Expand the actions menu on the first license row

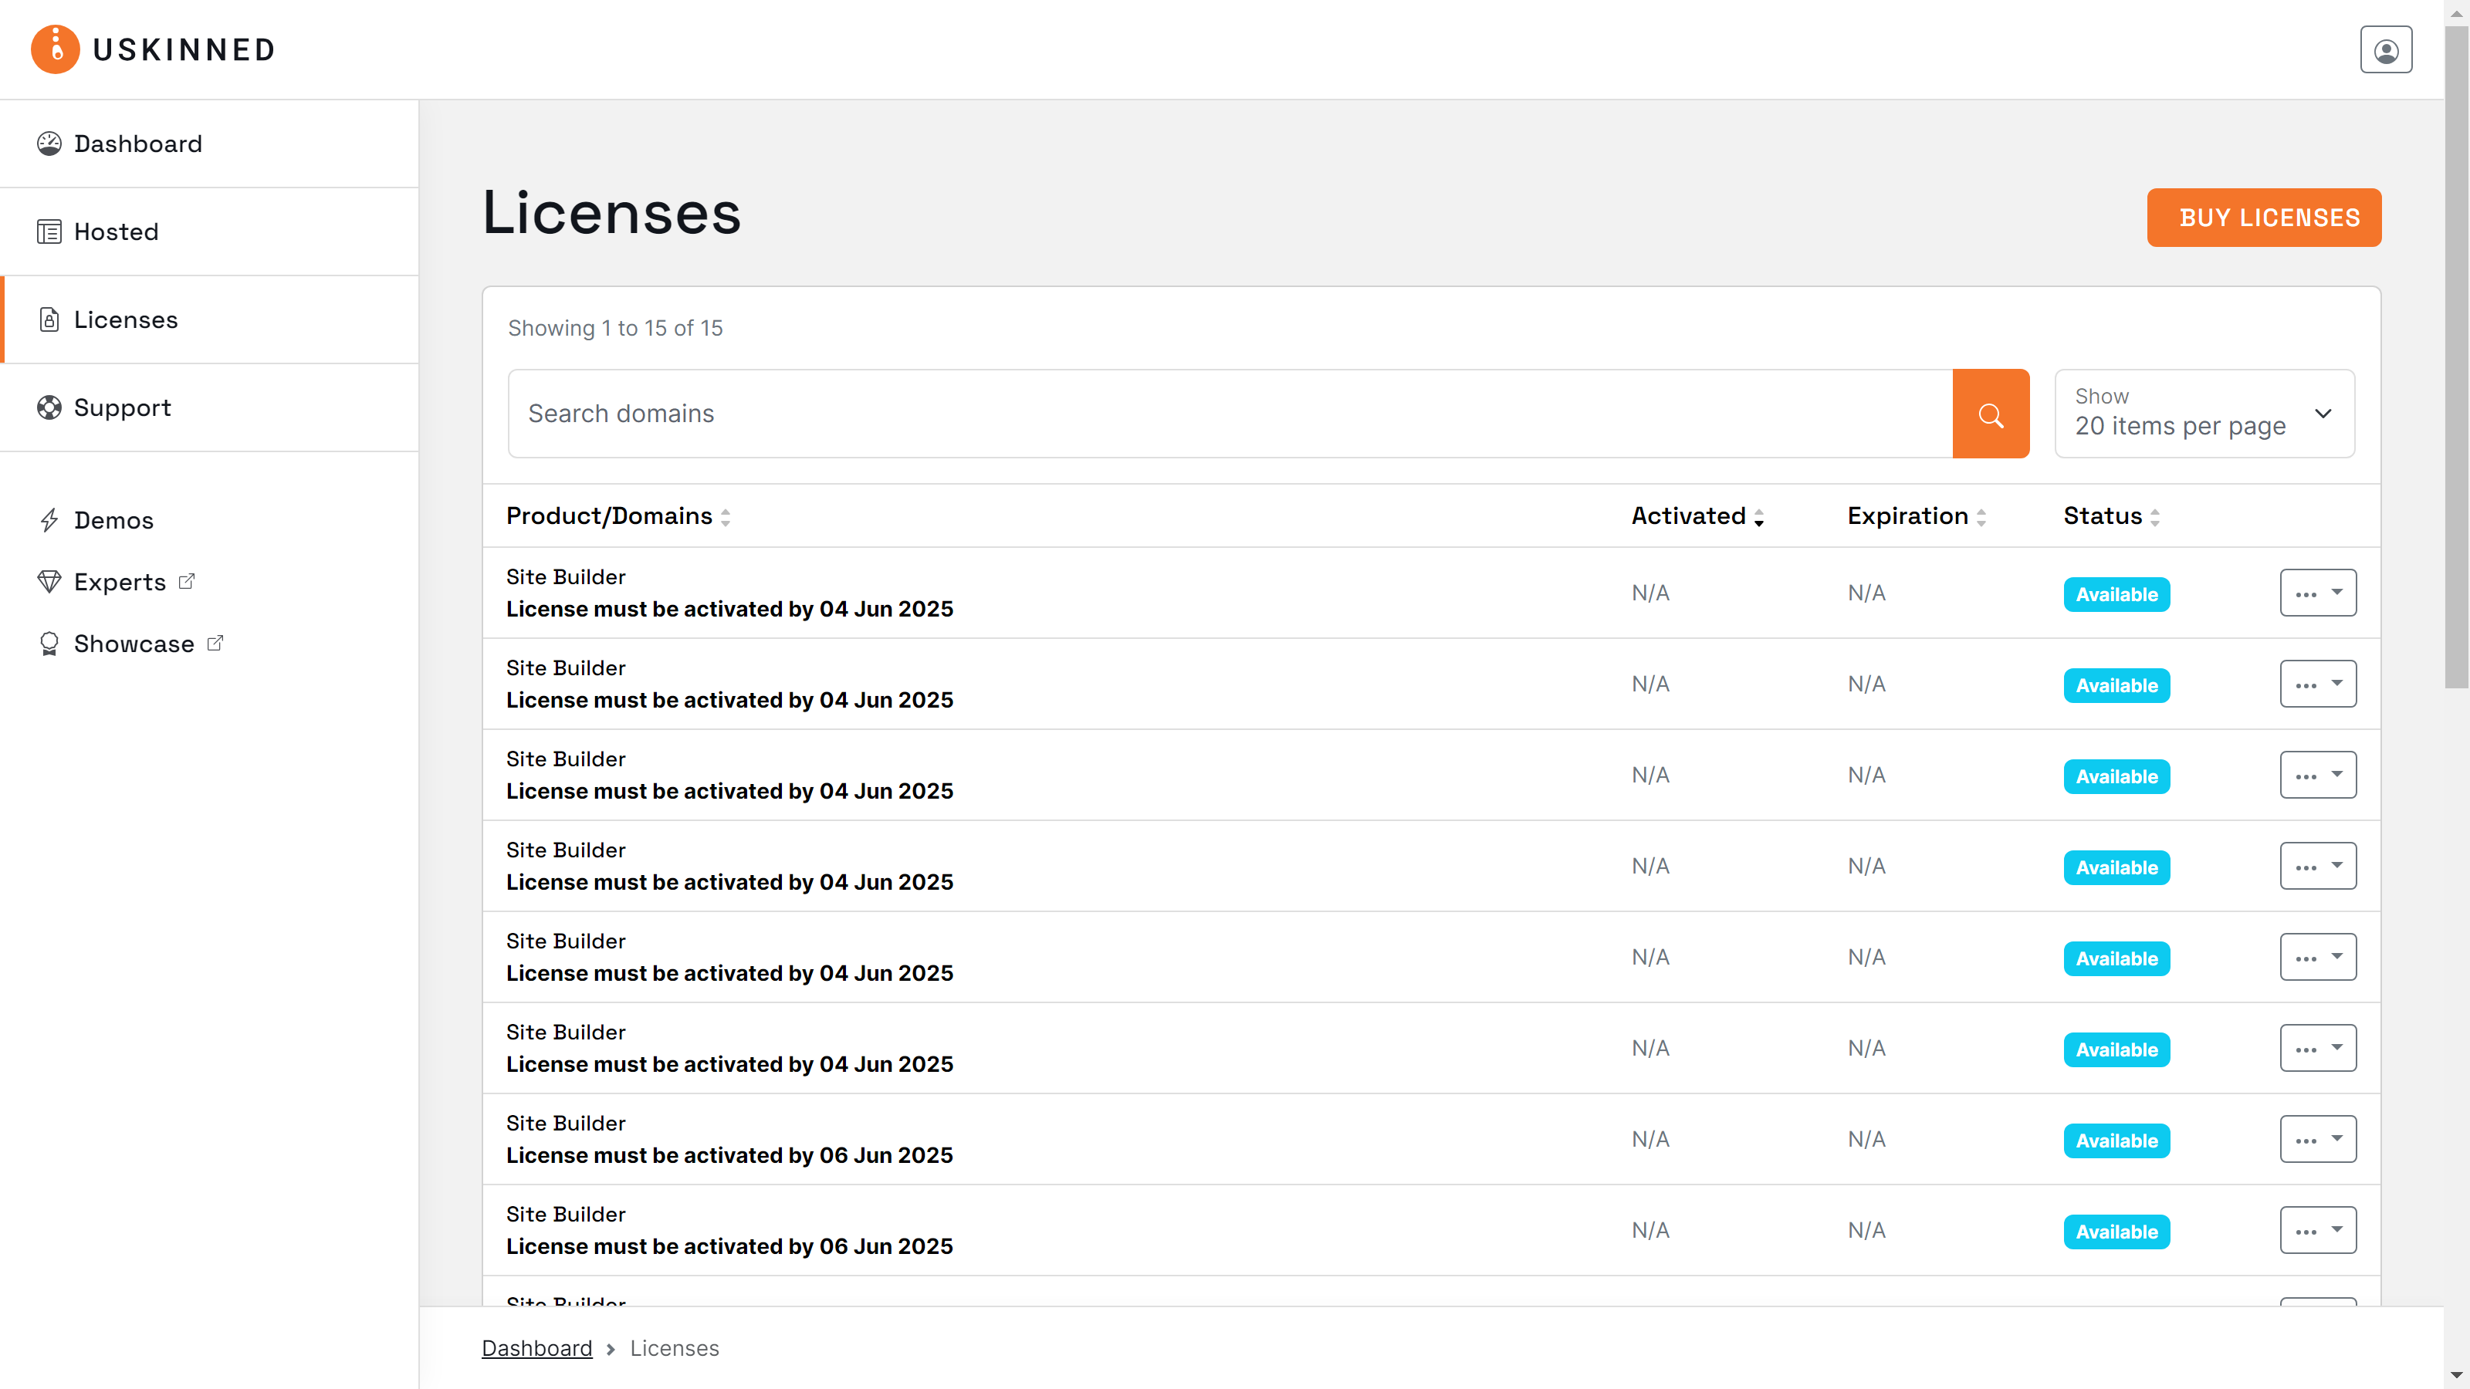[2317, 591]
